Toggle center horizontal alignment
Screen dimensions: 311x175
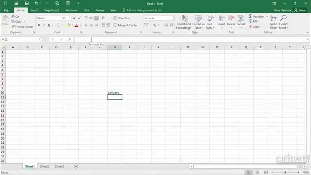pyautogui.click(x=91, y=25)
